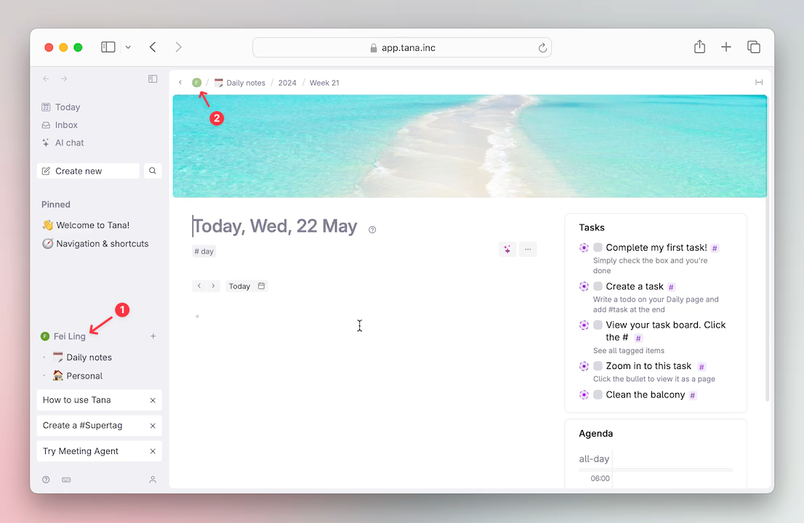804x523 pixels.
Task: Open Navigation & shortcuts pinned page
Action: pyautogui.click(x=95, y=244)
